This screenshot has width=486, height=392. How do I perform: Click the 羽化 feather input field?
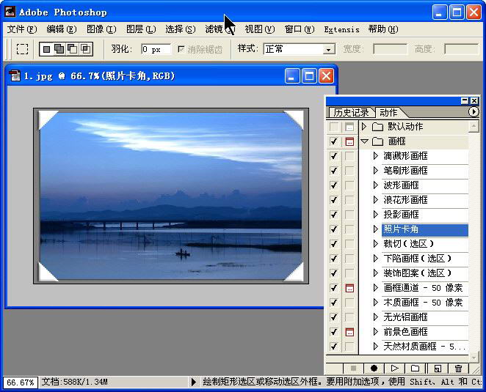tap(155, 49)
